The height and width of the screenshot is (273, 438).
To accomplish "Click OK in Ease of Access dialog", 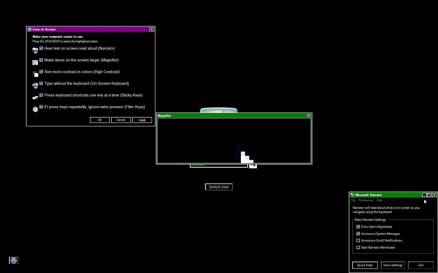I will (100, 120).
